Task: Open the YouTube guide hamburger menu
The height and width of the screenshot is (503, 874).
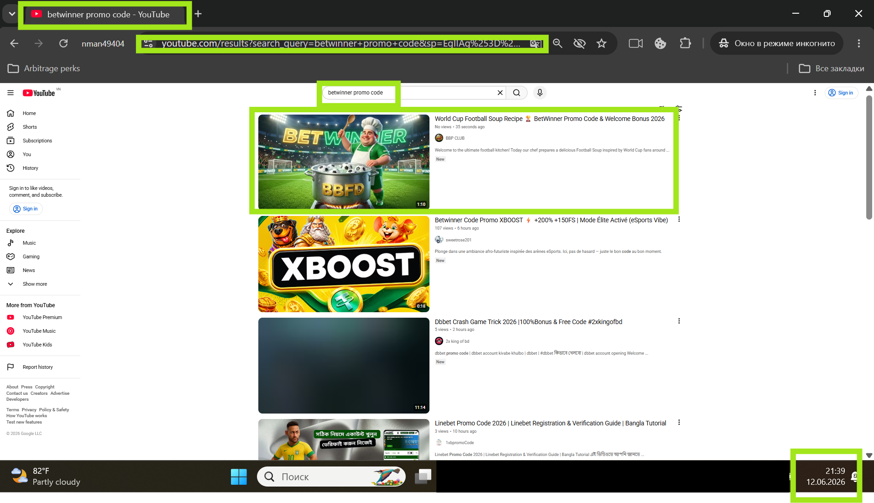Action: (10, 93)
